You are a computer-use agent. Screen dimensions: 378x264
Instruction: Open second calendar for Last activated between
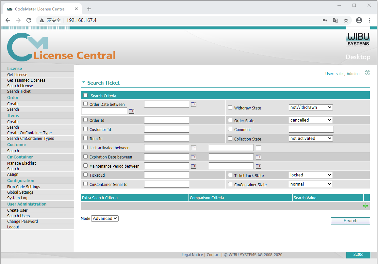pyautogui.click(x=258, y=148)
